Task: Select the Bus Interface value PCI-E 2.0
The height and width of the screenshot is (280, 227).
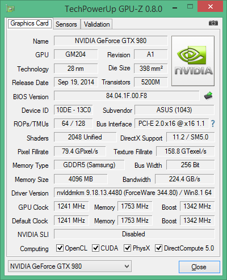Action: point(171,124)
